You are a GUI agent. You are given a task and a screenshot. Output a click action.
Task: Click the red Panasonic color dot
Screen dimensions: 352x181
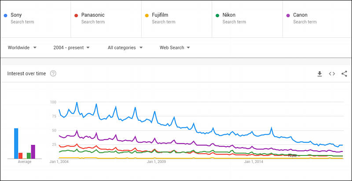(76, 15)
